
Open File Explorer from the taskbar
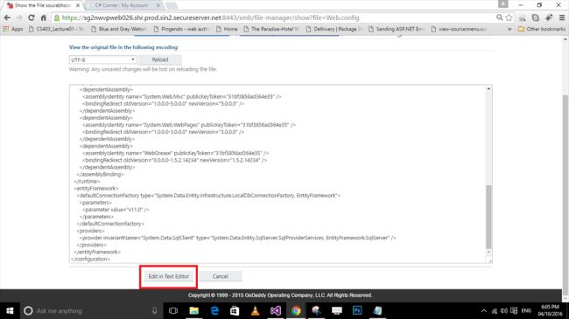pos(194,310)
